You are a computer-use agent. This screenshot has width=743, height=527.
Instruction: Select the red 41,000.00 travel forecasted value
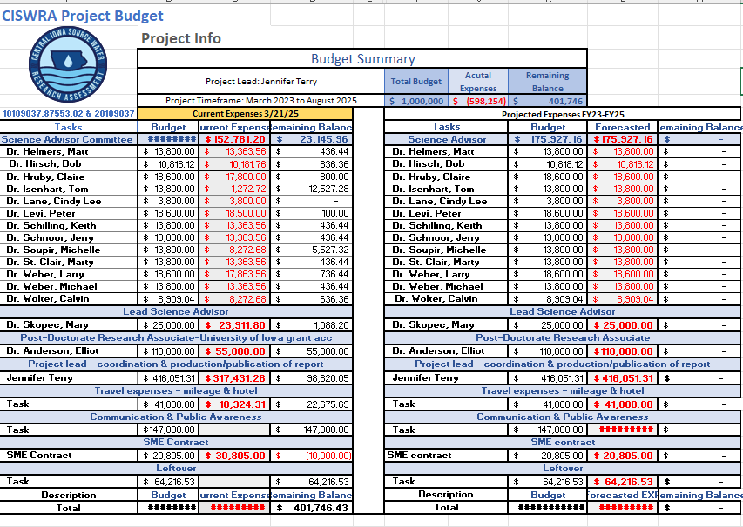click(622, 404)
